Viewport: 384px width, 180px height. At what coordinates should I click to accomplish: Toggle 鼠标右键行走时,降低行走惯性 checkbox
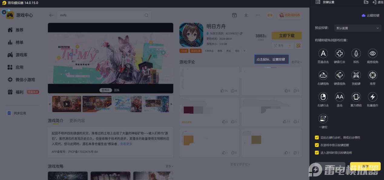(x=317, y=138)
